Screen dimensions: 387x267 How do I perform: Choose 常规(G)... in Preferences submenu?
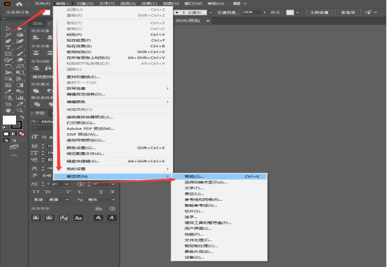tap(219, 176)
